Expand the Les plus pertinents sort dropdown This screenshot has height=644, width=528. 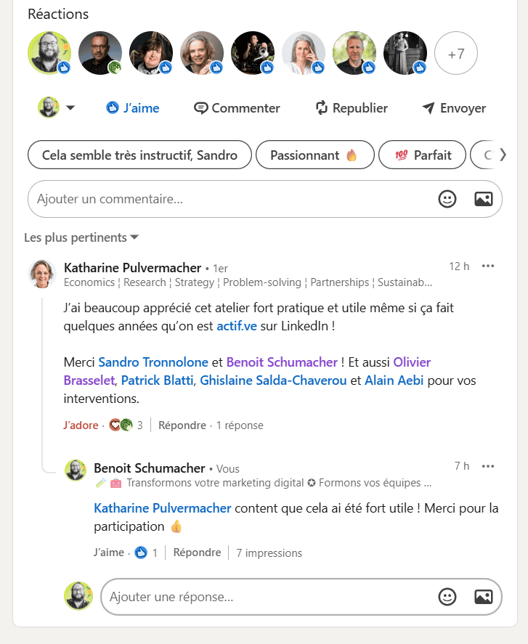pyautogui.click(x=81, y=237)
